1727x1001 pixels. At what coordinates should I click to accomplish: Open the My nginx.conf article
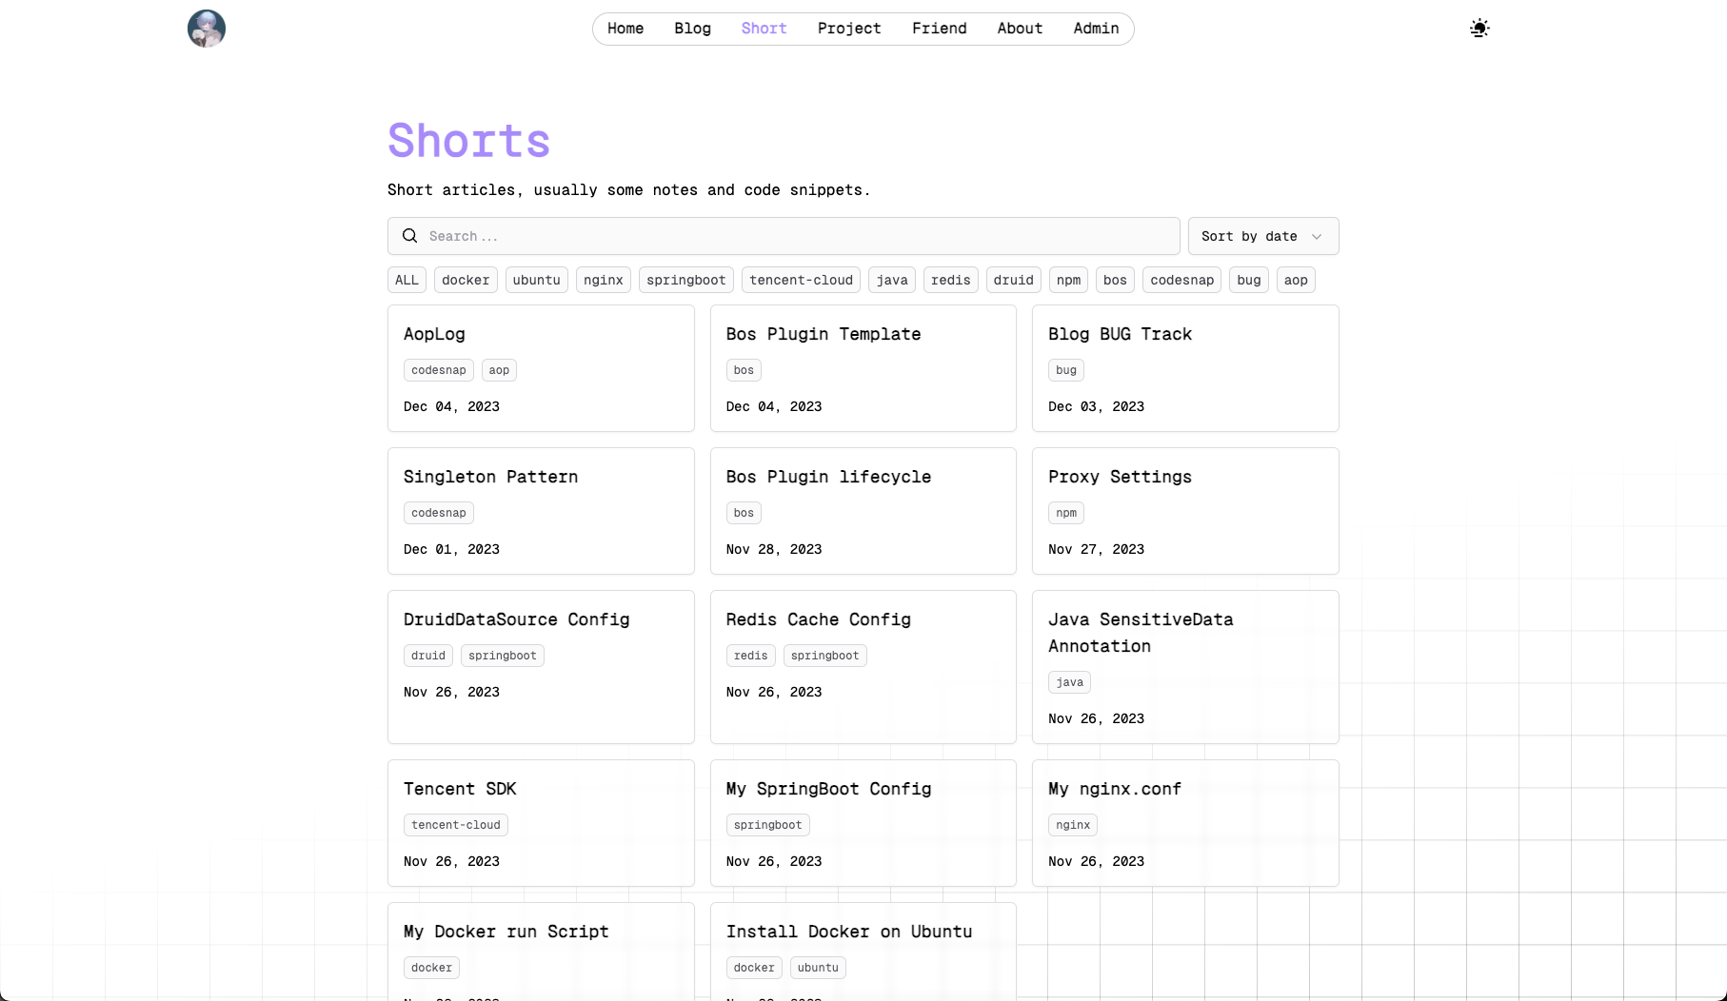click(1185, 823)
